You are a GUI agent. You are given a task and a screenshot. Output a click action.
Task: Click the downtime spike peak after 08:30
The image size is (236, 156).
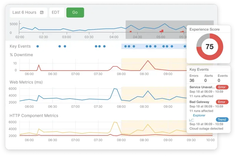coord(148,61)
